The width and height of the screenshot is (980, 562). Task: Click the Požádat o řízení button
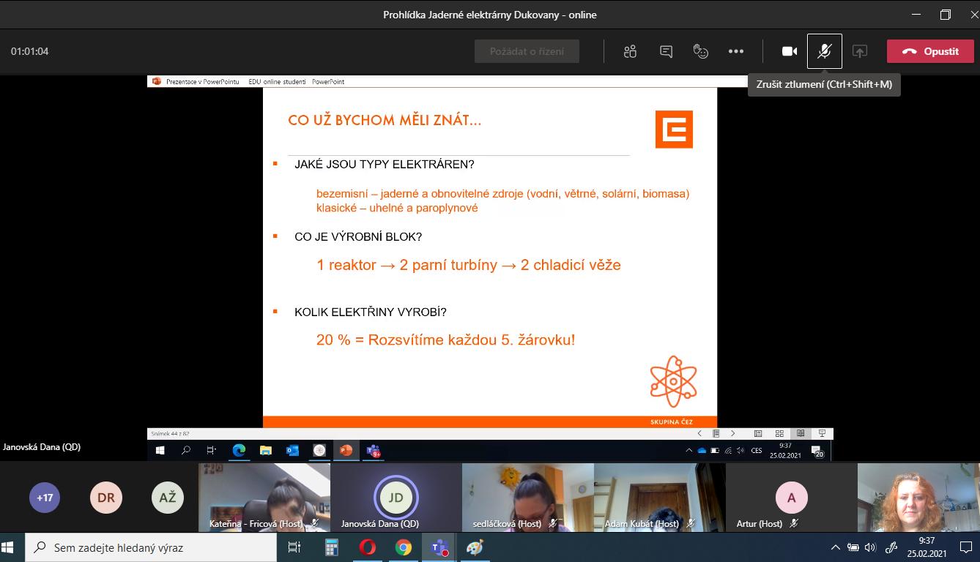(527, 51)
